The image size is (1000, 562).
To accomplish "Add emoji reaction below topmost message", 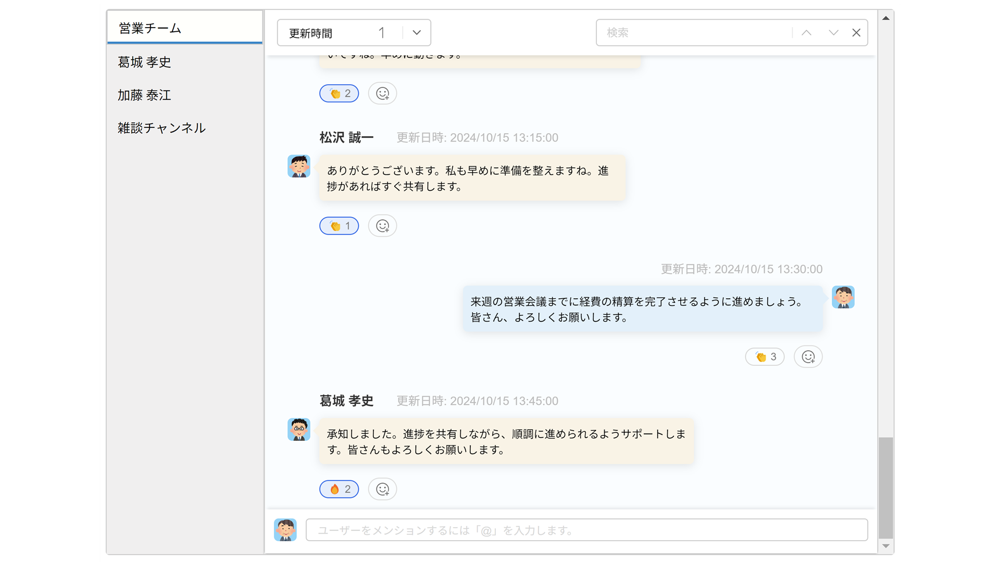I will [x=383, y=94].
